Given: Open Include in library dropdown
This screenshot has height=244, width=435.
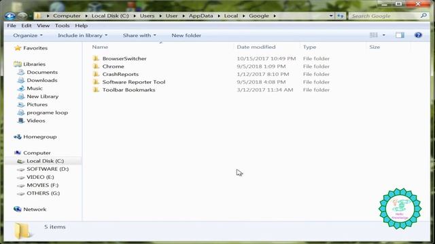Looking at the screenshot, I should click(82, 35).
